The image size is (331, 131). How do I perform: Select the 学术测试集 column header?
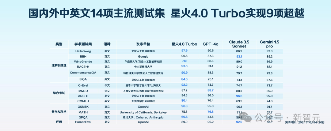click(x=83, y=44)
